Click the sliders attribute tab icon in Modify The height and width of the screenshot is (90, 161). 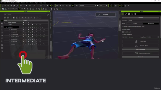[x=123, y=14]
